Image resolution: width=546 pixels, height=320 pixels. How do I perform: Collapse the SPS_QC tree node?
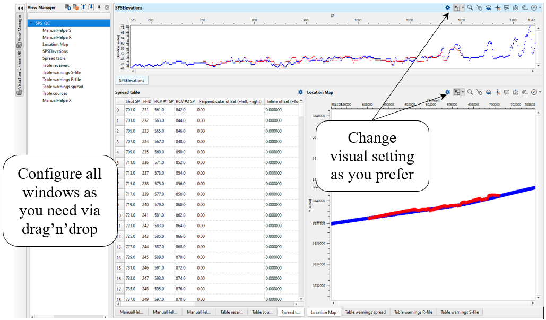[31, 23]
